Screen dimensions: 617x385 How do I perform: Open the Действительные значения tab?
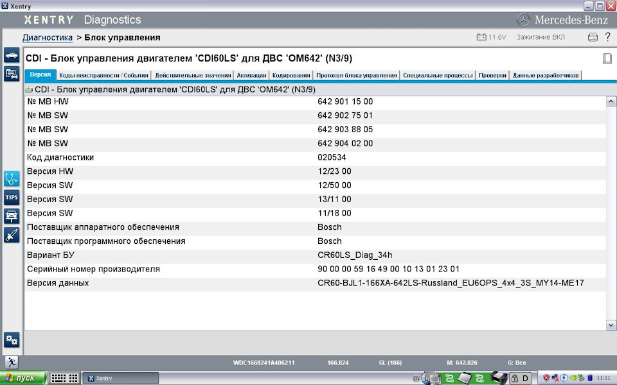[x=193, y=75]
